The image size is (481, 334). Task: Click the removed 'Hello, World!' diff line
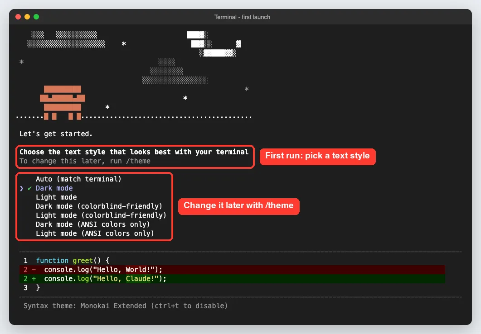232,270
